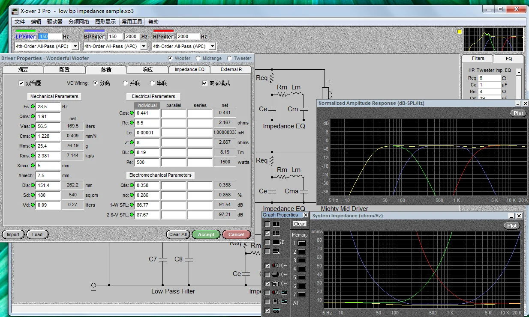
Task: Enable the cylinder driver response checkbox in Graph Properties
Action: click(268, 275)
